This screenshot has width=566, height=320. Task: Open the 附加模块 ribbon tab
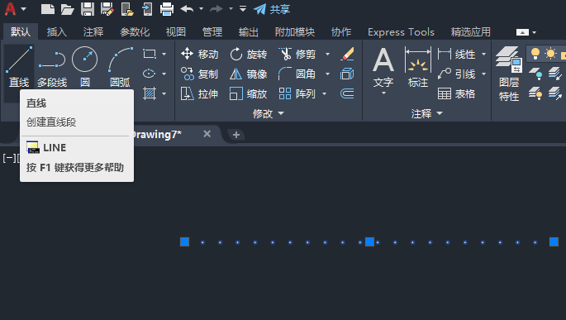[x=295, y=31]
